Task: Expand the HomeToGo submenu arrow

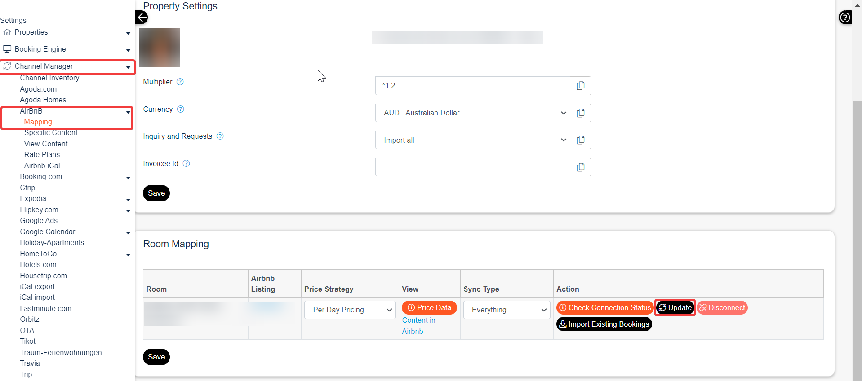Action: pyautogui.click(x=128, y=255)
